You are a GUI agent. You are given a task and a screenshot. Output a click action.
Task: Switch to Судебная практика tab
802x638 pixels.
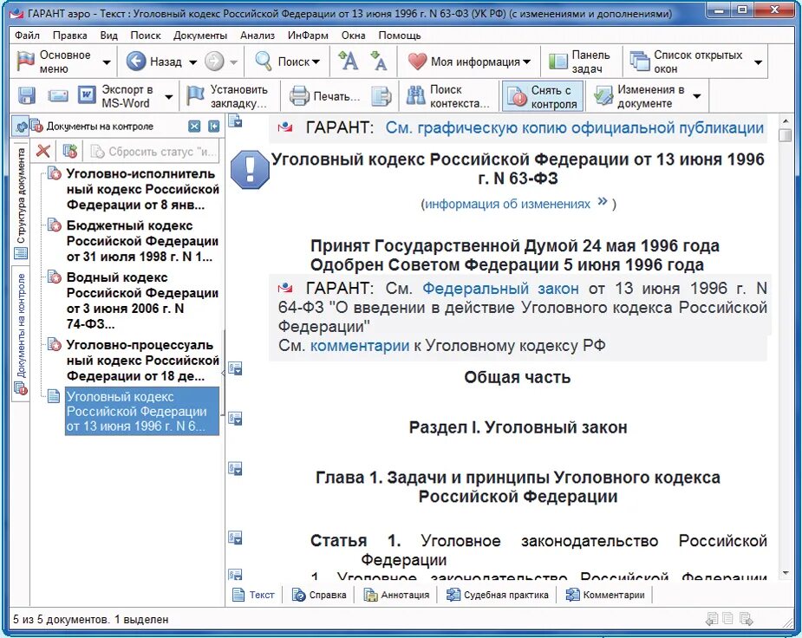[x=497, y=595]
